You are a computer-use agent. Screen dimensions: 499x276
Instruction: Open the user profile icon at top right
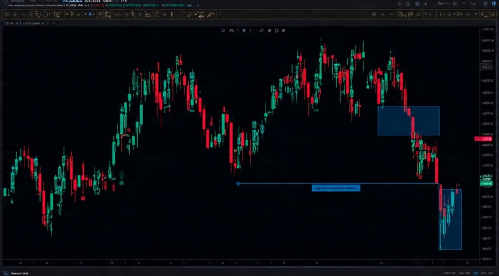click(485, 4)
